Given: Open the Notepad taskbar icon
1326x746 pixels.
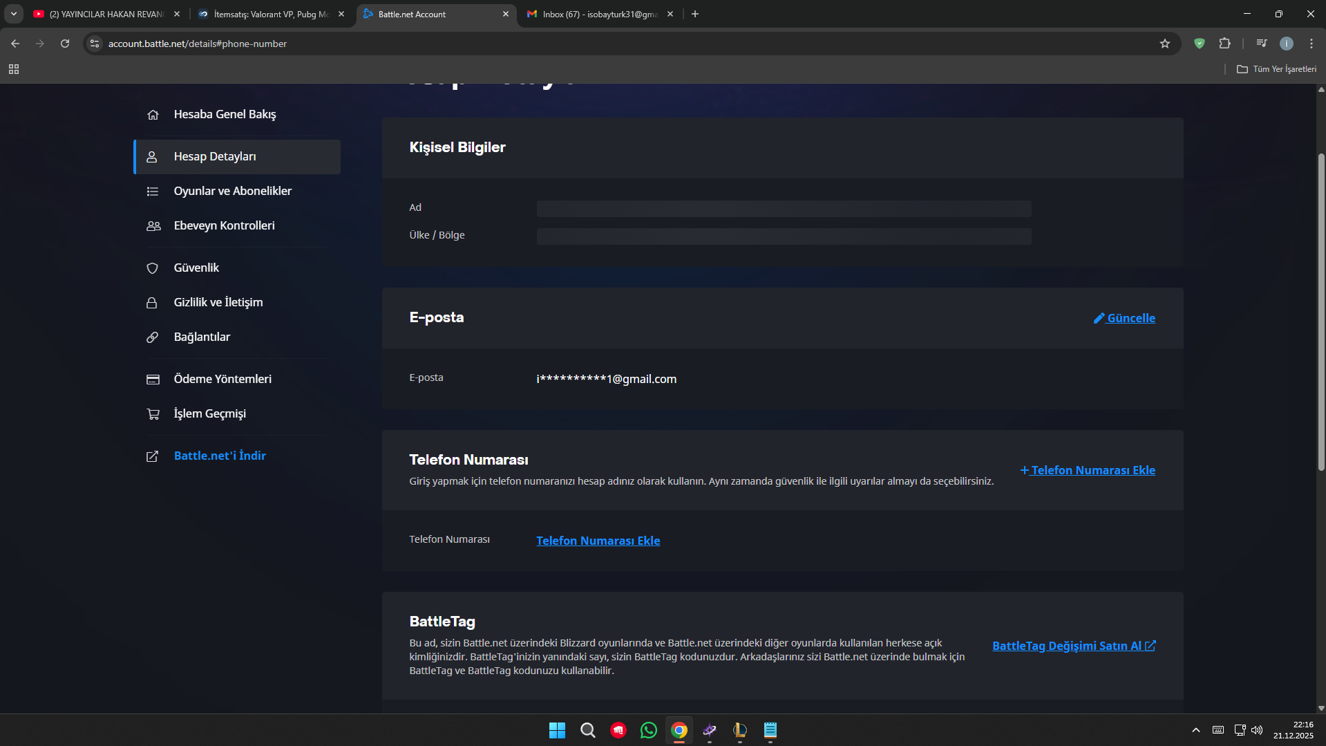Looking at the screenshot, I should [770, 730].
